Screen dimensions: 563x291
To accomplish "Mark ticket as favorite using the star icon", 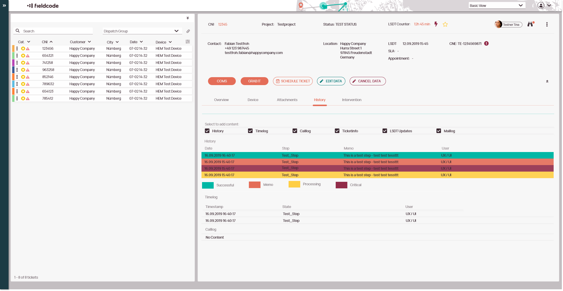I will point(445,24).
